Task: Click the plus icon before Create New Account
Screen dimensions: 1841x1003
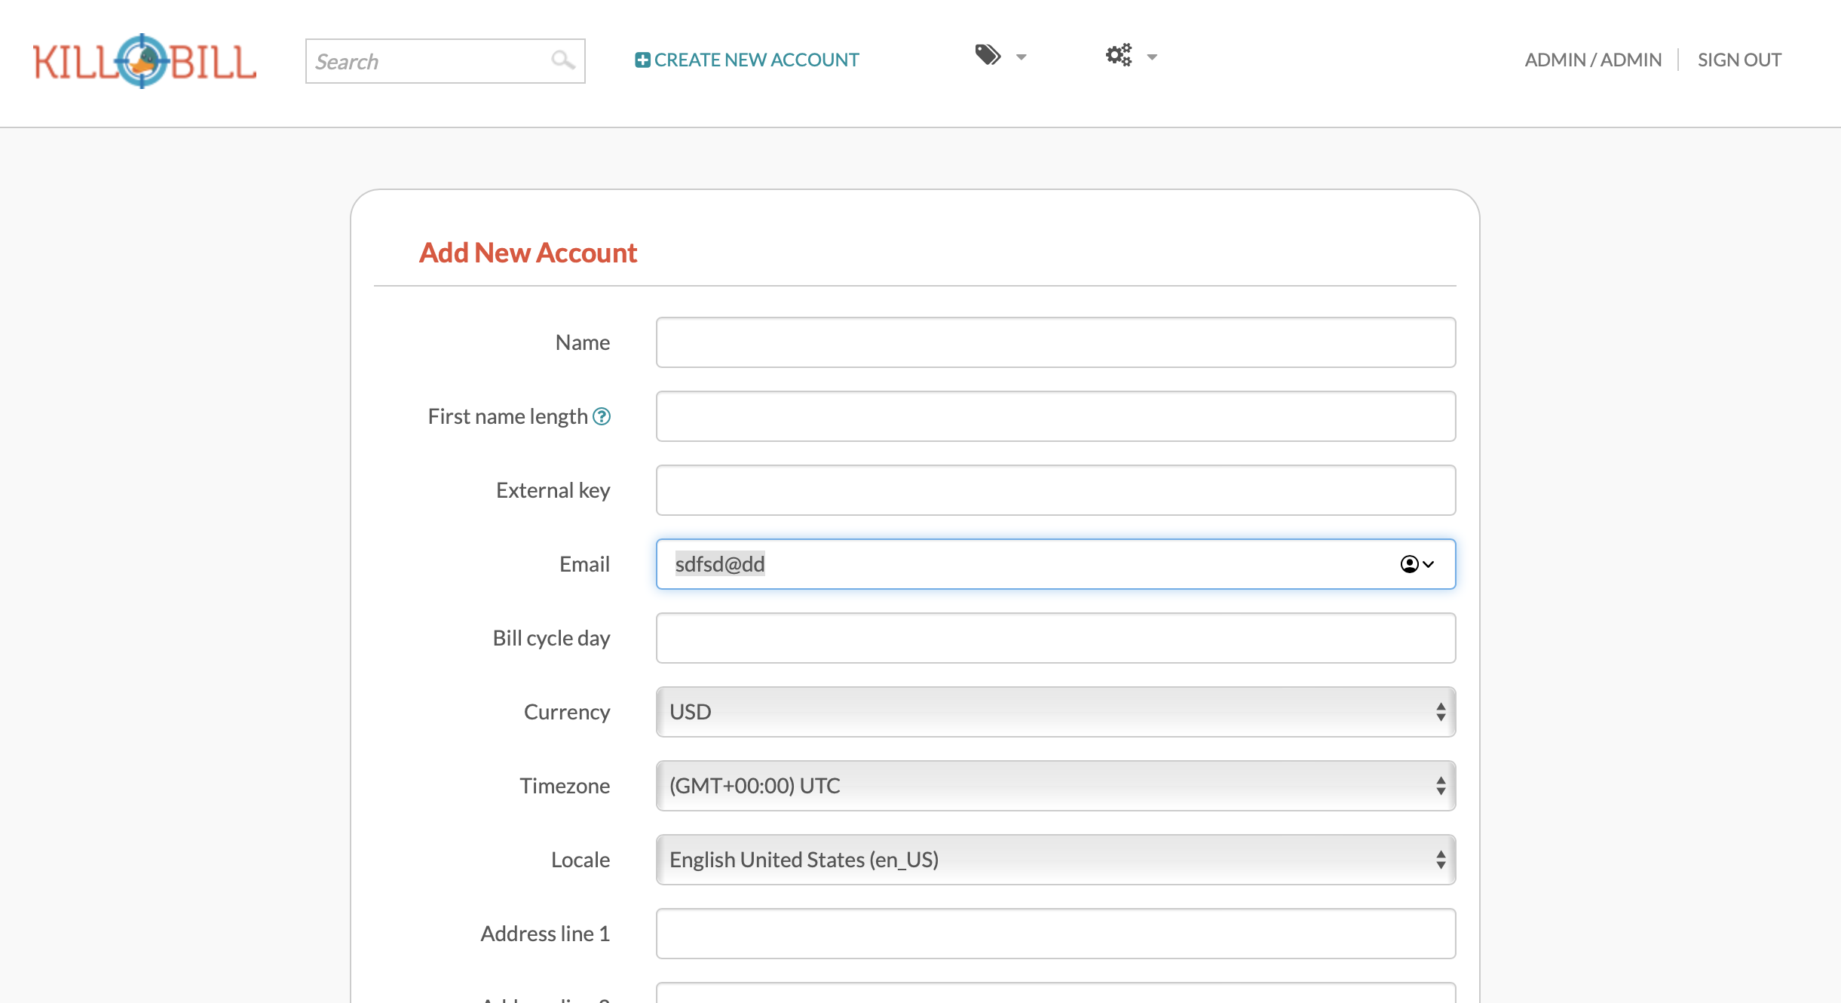Action: point(642,59)
